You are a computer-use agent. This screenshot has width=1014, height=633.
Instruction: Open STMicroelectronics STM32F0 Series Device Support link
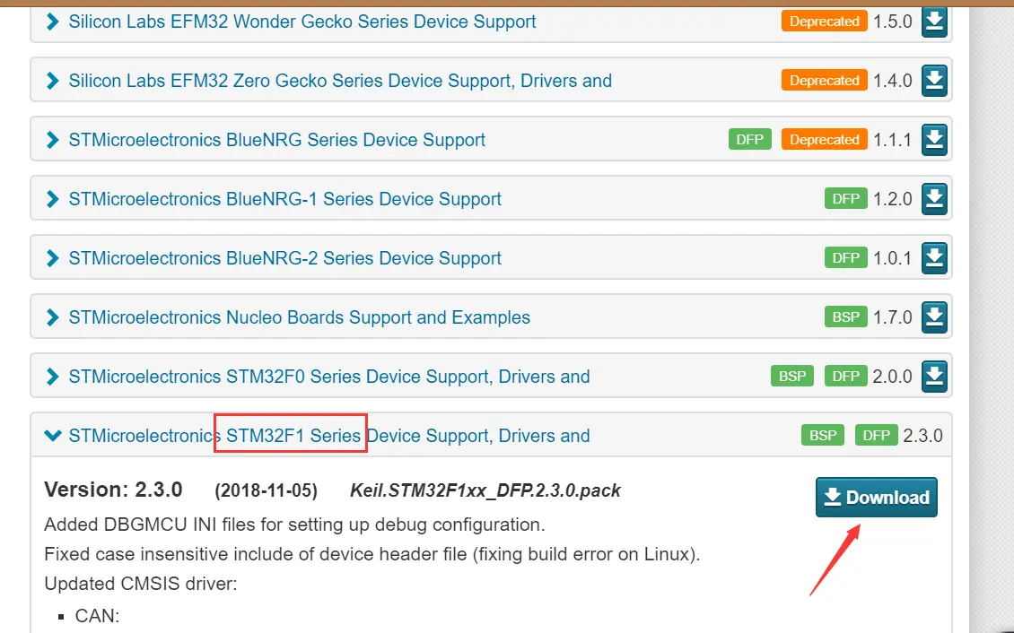coord(329,377)
